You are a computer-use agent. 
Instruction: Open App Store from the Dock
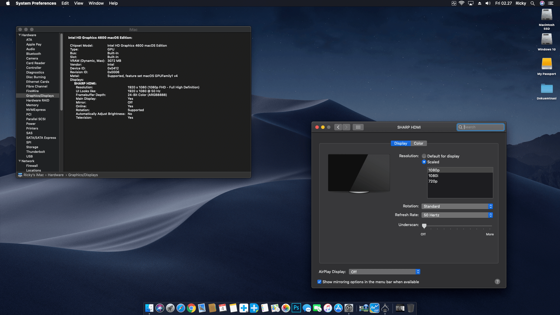click(x=338, y=308)
